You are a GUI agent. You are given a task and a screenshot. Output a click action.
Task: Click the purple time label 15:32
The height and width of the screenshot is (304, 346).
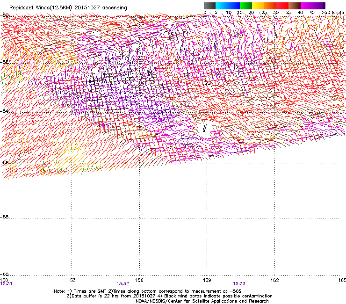click(x=123, y=284)
